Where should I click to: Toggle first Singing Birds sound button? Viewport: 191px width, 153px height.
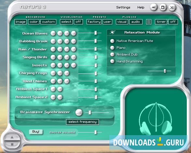pos(53,57)
